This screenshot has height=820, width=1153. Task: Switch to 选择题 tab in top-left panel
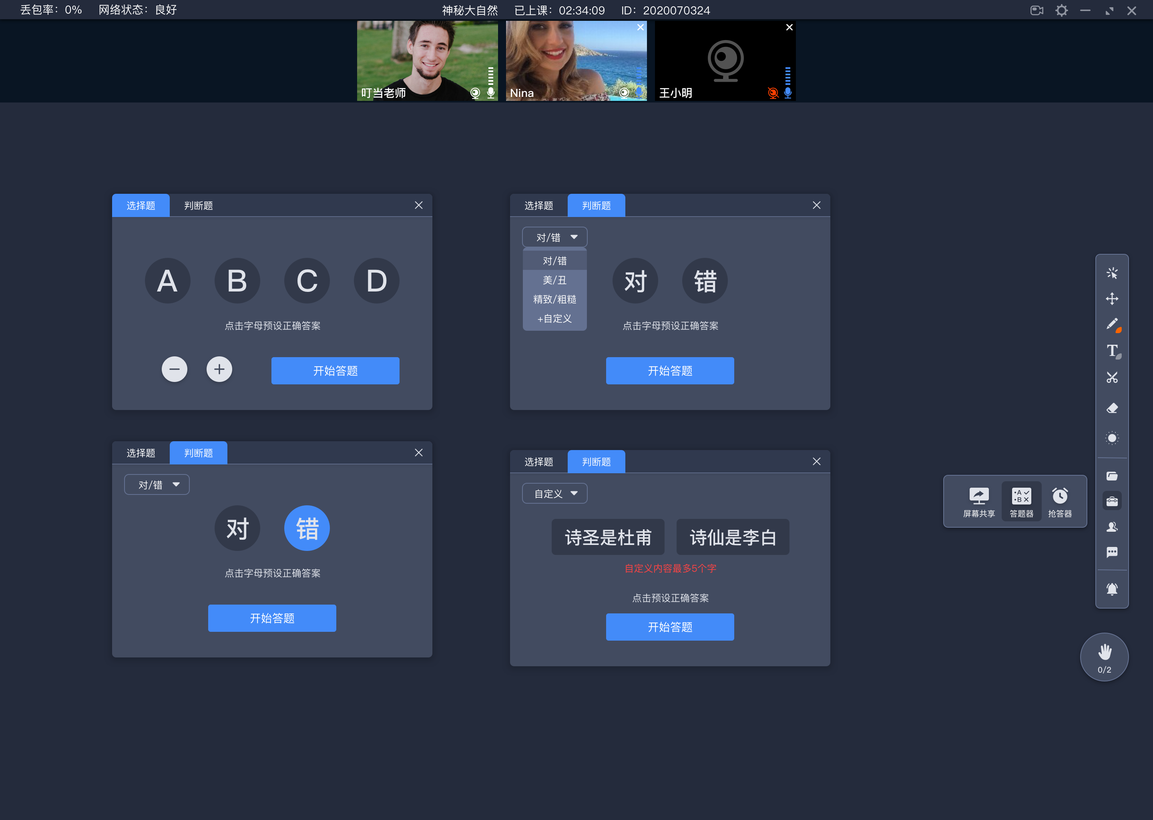140,205
